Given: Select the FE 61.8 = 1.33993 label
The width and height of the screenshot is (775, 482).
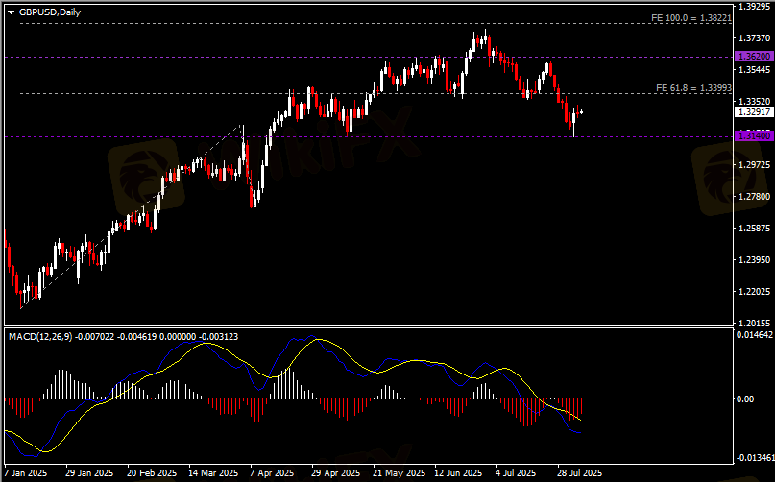Looking at the screenshot, I should click(693, 88).
